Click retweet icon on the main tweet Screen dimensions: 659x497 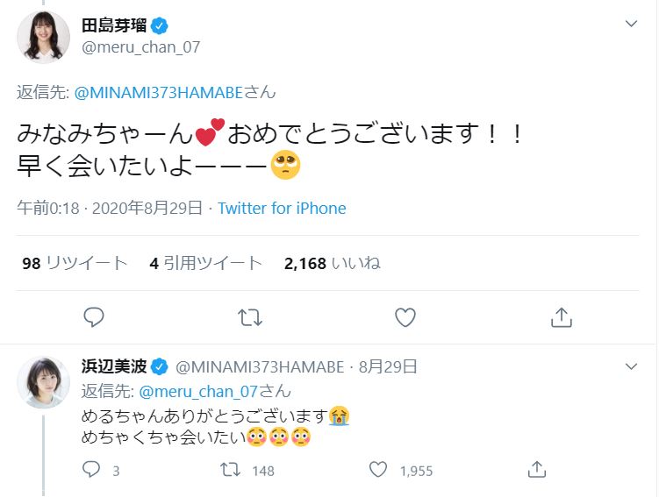(250, 316)
